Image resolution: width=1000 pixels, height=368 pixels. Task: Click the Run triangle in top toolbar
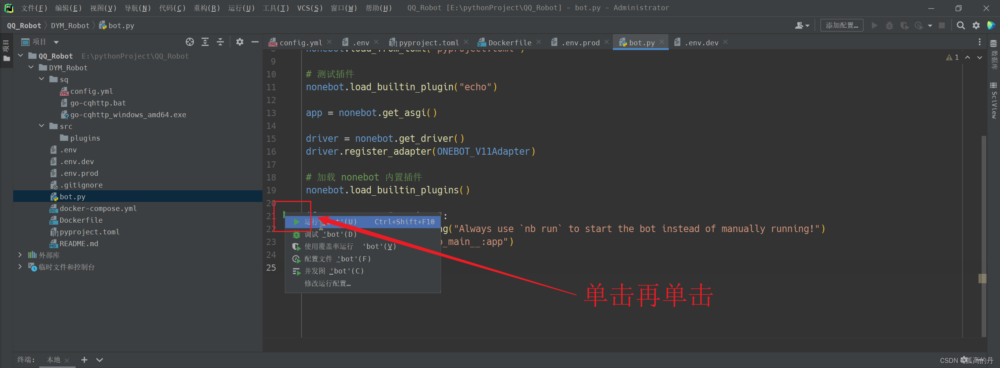coord(875,25)
